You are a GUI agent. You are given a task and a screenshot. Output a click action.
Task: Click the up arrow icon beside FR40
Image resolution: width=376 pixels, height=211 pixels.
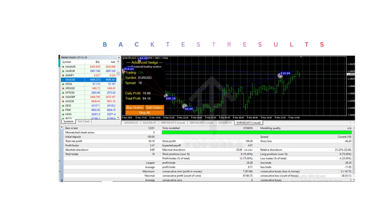point(63,110)
